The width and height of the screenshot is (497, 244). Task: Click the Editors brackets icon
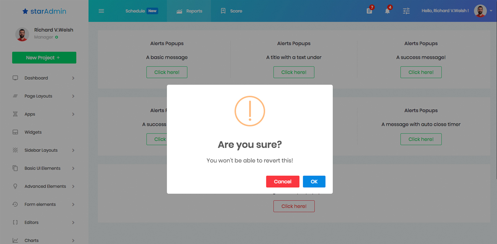tap(15, 222)
